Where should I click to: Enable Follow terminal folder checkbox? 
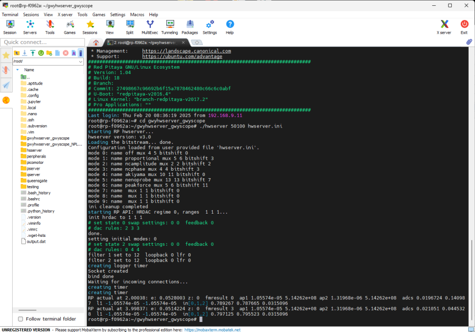click(21, 319)
